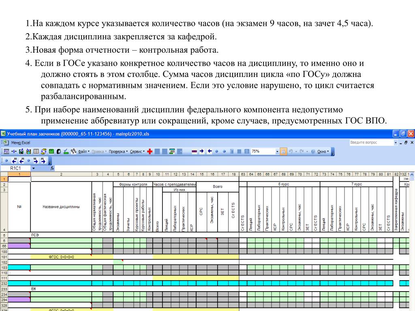This screenshot has width=415, height=311.
Task: Click the table grid toolbar icon
Action: pos(36,151)
